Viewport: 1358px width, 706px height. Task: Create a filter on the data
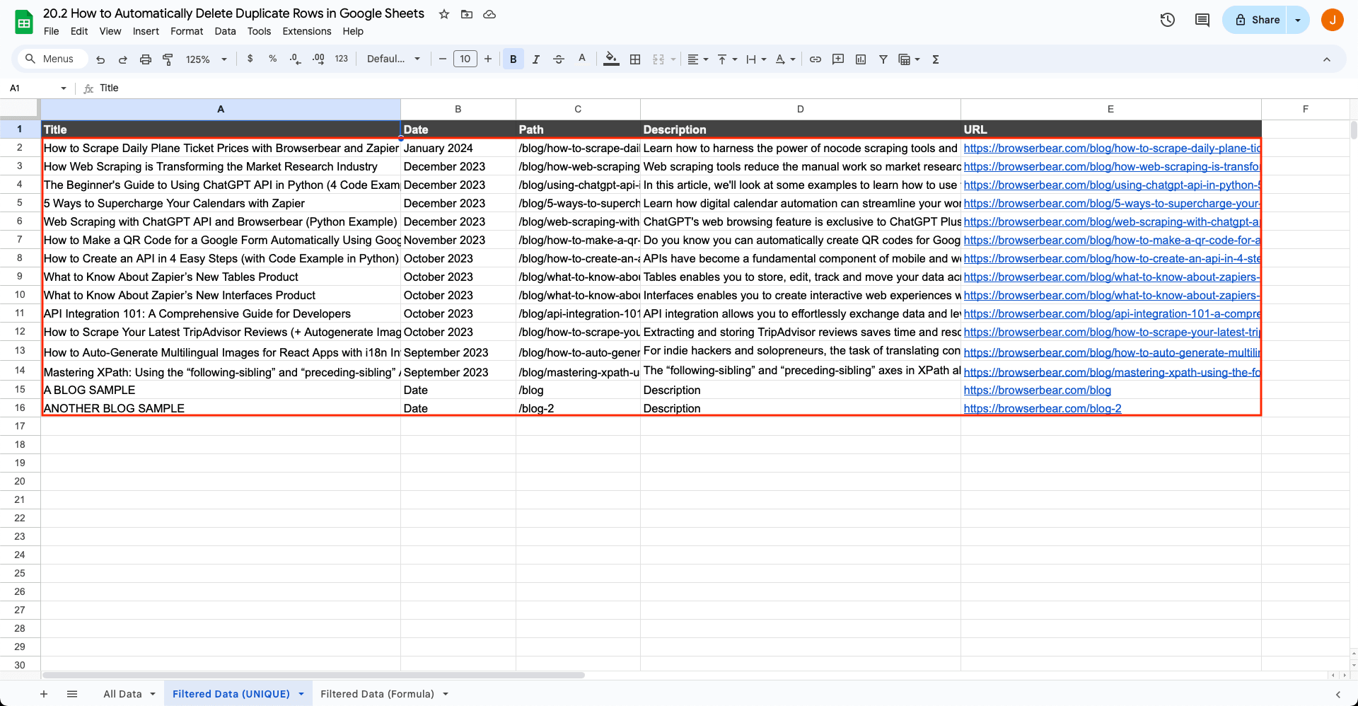click(883, 59)
